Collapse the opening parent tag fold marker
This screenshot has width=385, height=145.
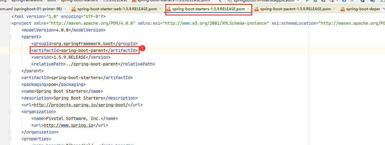10,37
